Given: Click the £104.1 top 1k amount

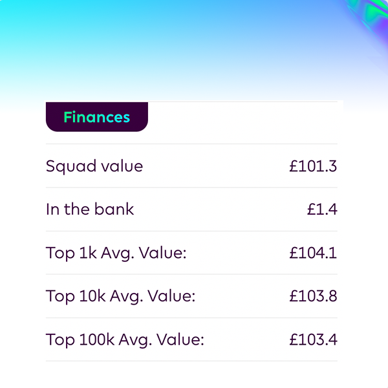Looking at the screenshot, I should [x=313, y=253].
